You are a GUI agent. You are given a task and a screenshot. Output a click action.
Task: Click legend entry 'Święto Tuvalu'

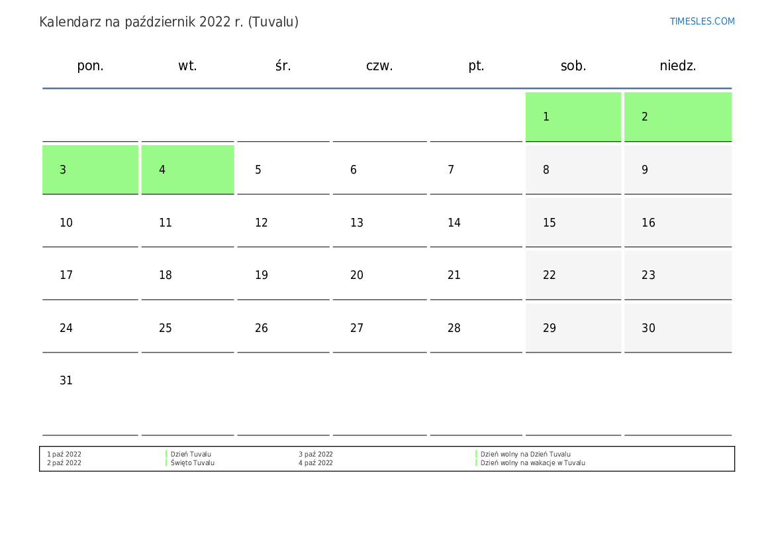coord(193,463)
